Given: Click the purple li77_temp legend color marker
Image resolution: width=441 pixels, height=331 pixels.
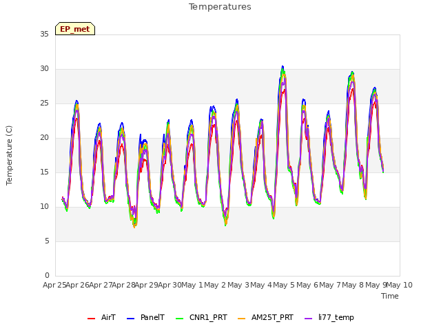Looking at the screenshot, I should coord(309,319).
